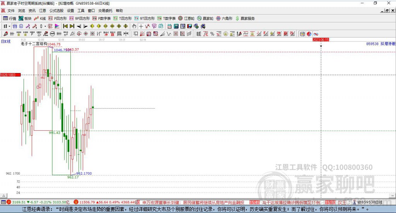The height and width of the screenshot is (213, 396).
Task: Move chart left with black left arrow
Action: pos(79,26)
